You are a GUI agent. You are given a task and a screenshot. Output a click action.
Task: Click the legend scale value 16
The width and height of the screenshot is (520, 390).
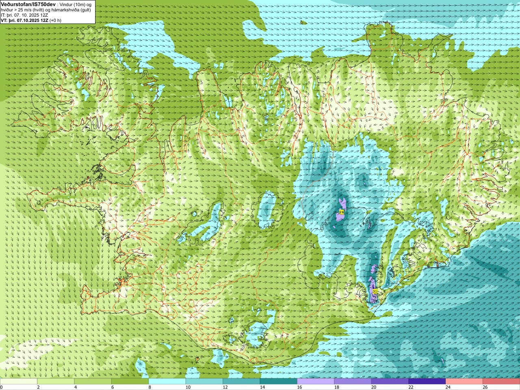point(299,387)
